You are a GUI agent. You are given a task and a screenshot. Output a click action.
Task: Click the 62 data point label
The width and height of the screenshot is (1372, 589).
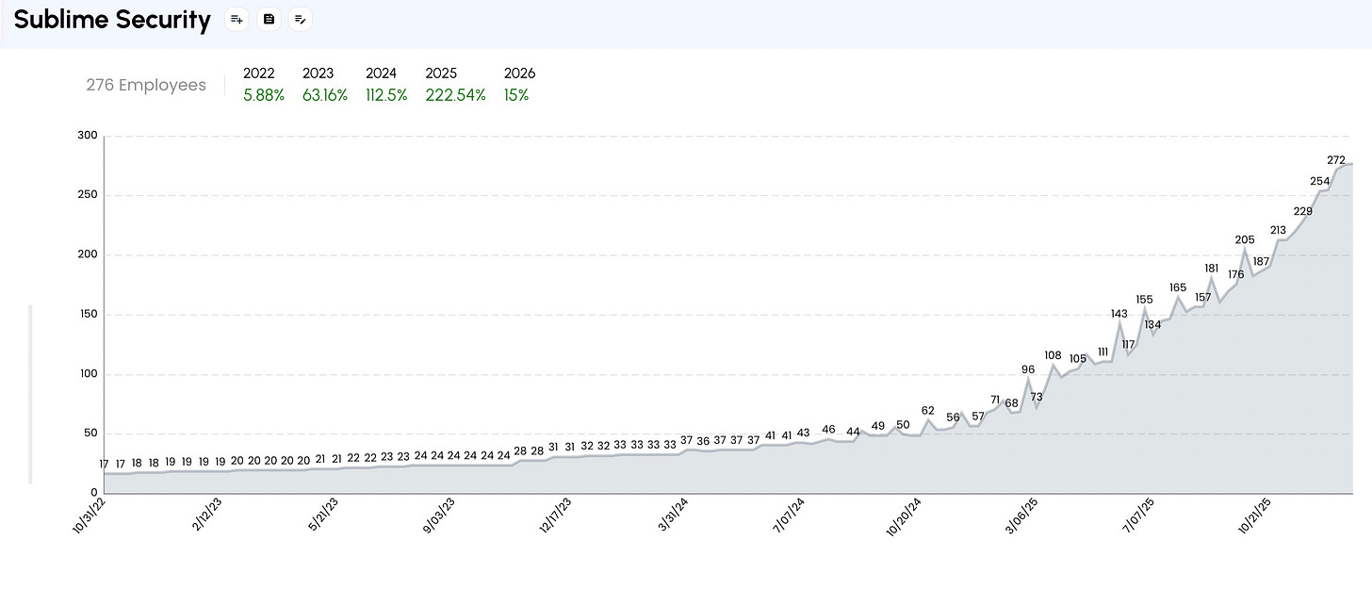(928, 410)
